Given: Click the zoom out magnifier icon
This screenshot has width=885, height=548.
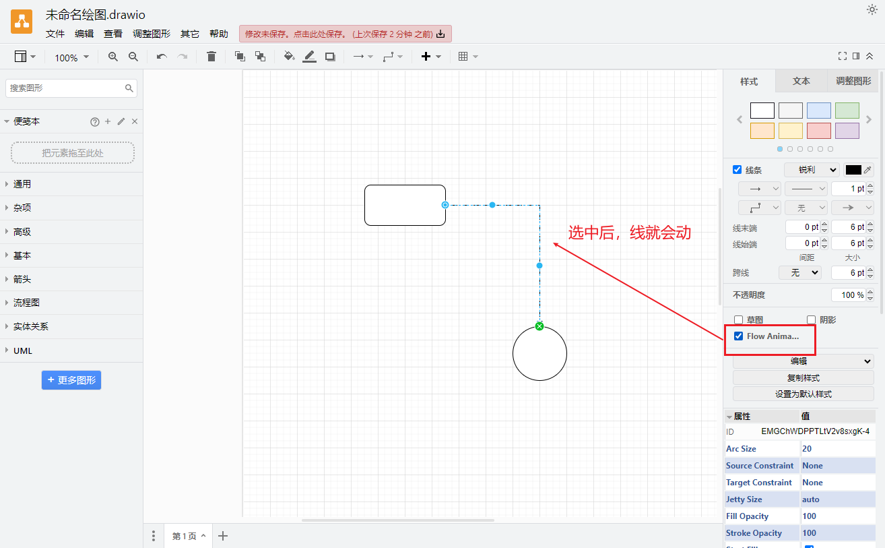Looking at the screenshot, I should 133,57.
